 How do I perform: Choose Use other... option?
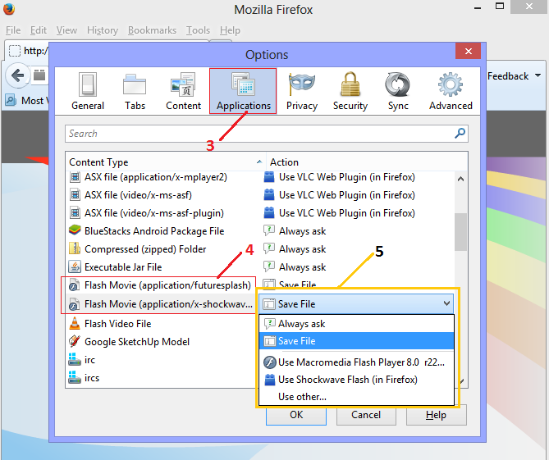click(x=356, y=397)
